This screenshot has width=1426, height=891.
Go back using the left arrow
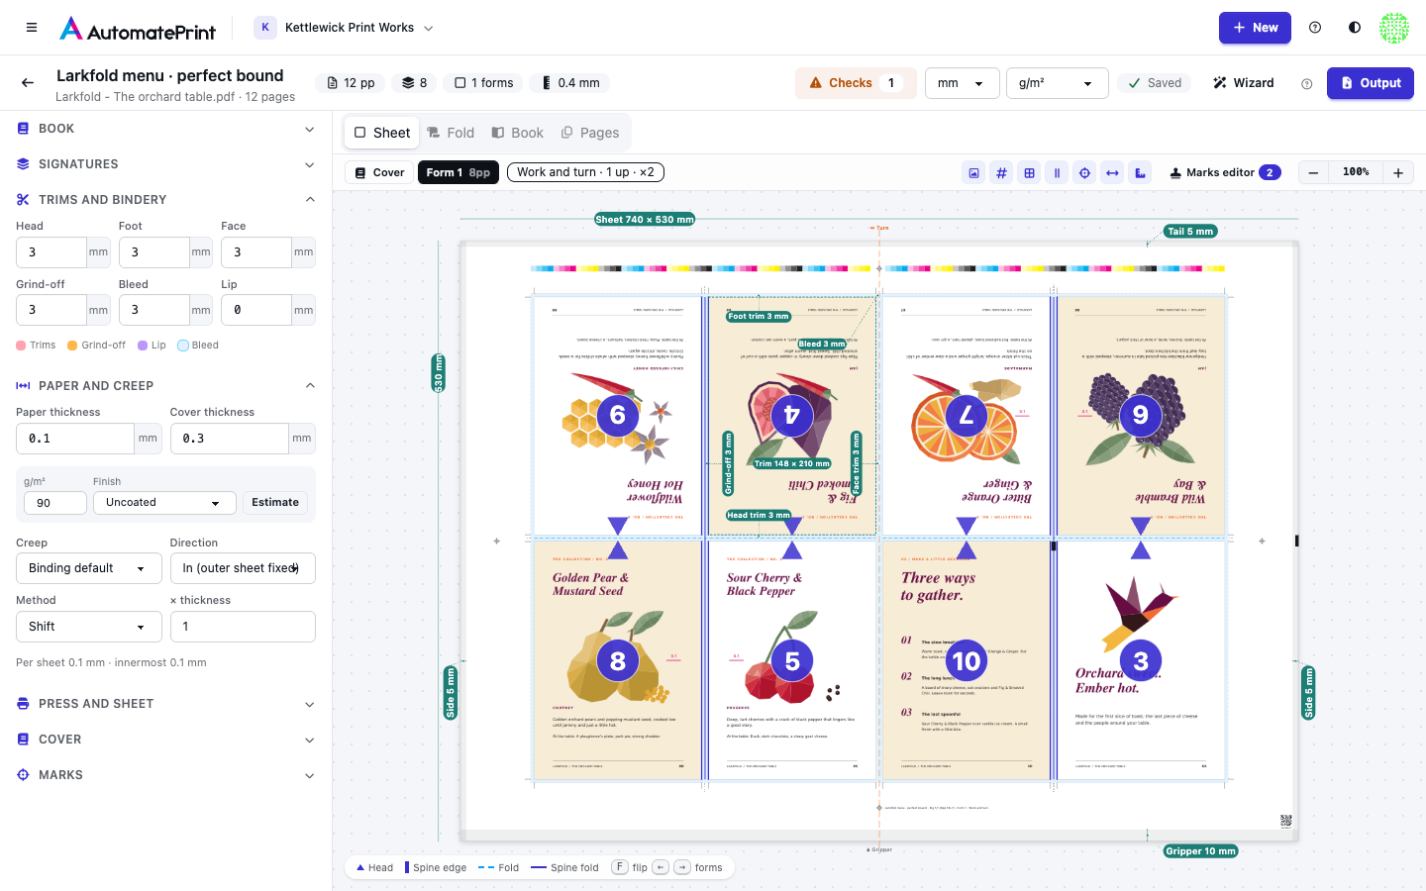click(28, 83)
